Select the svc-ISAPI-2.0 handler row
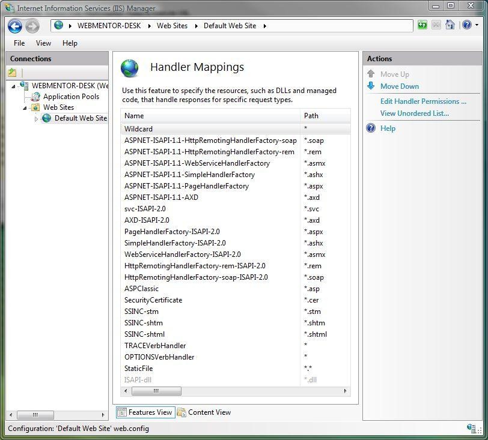Screen dimensions: 488x440 pyautogui.click(x=236, y=209)
